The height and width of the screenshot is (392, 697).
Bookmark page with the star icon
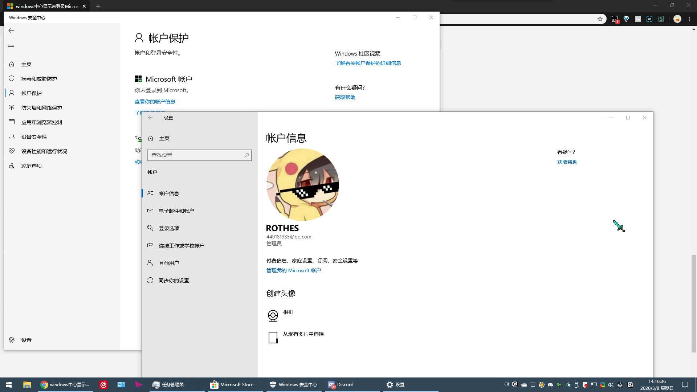(600, 19)
